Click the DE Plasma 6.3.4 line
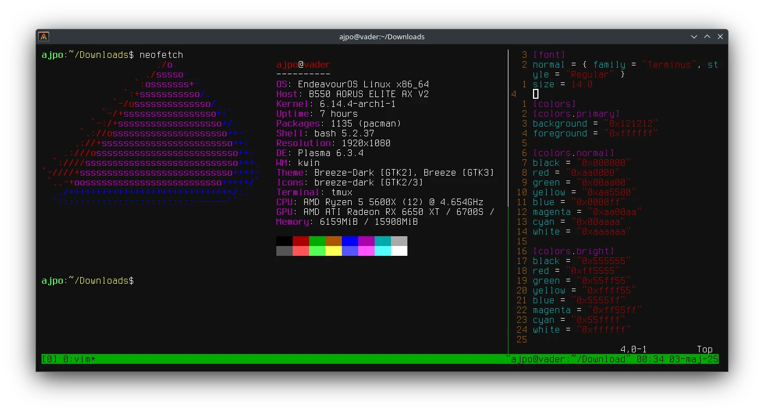 coord(320,153)
